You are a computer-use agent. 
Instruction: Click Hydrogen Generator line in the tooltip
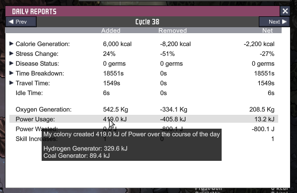tap(85, 148)
